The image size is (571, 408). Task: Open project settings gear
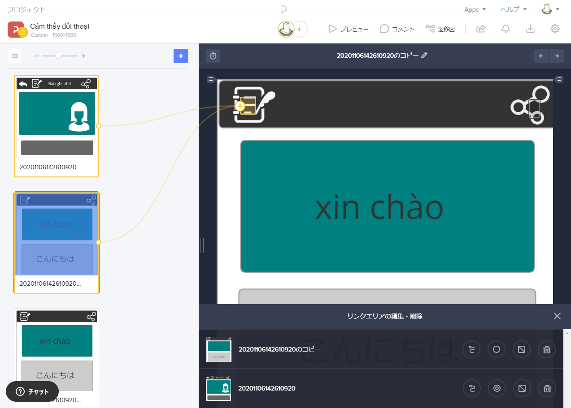(x=555, y=29)
